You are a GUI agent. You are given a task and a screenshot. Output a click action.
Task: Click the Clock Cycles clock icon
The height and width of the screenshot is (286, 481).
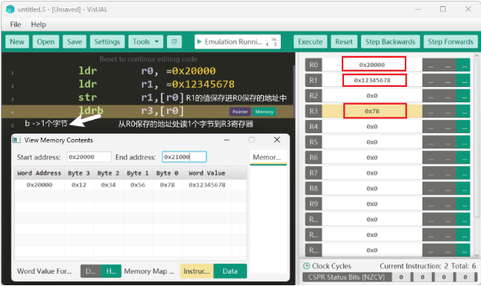(x=306, y=266)
